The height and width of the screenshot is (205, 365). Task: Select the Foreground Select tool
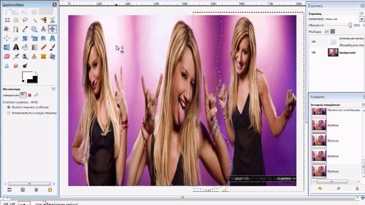click(x=7, y=29)
